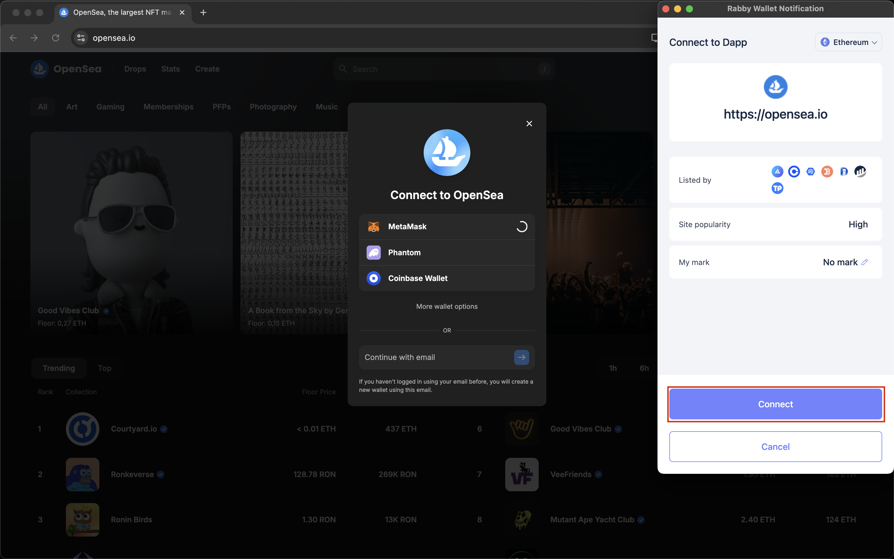The width and height of the screenshot is (894, 559).
Task: Open the Drops menu
Action: 135,69
